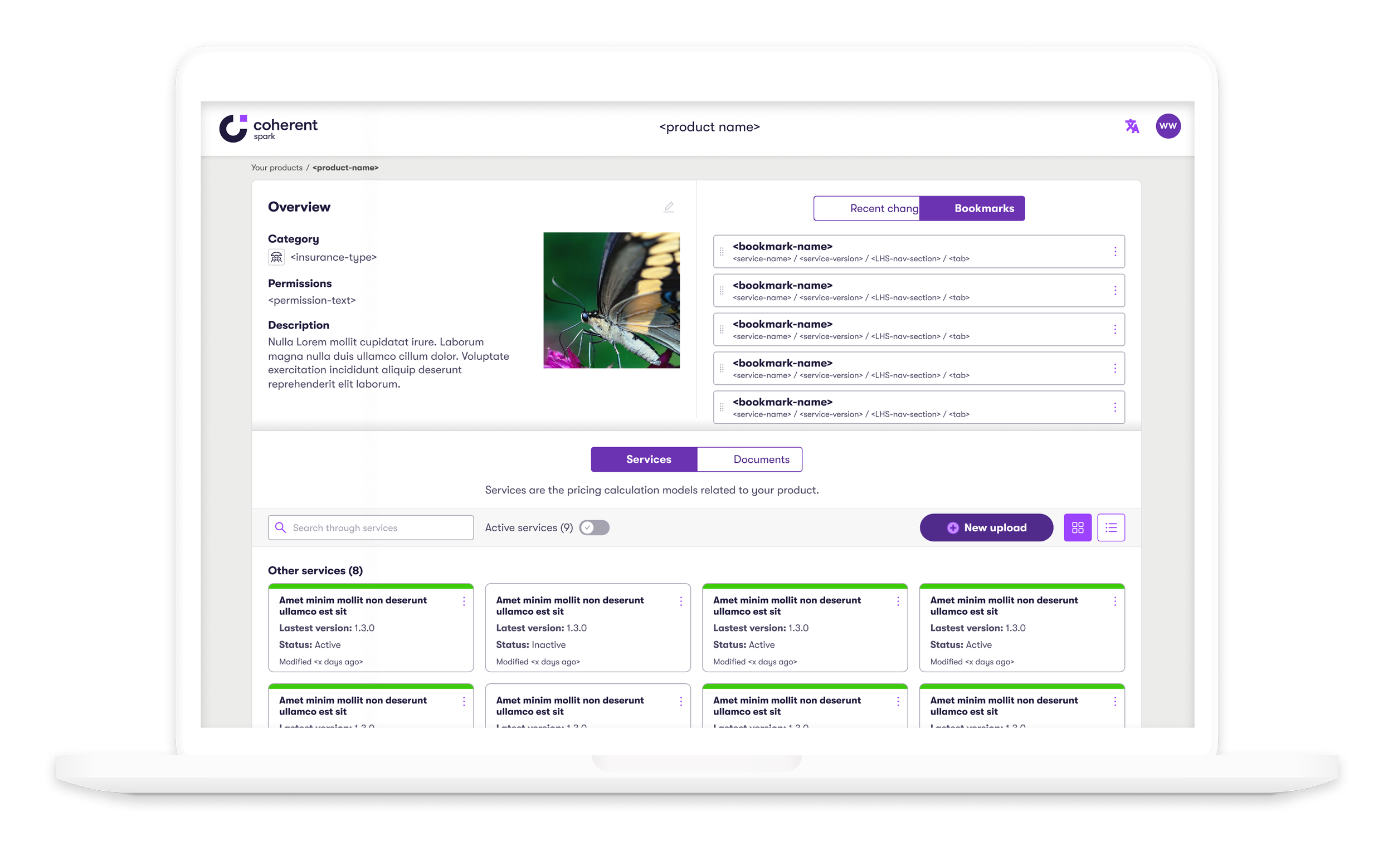Open options menu of the bottom bookmark
1393x861 pixels.
(1114, 407)
